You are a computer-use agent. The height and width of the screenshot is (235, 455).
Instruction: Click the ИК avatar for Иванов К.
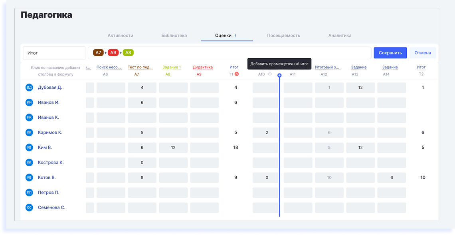pos(29,117)
